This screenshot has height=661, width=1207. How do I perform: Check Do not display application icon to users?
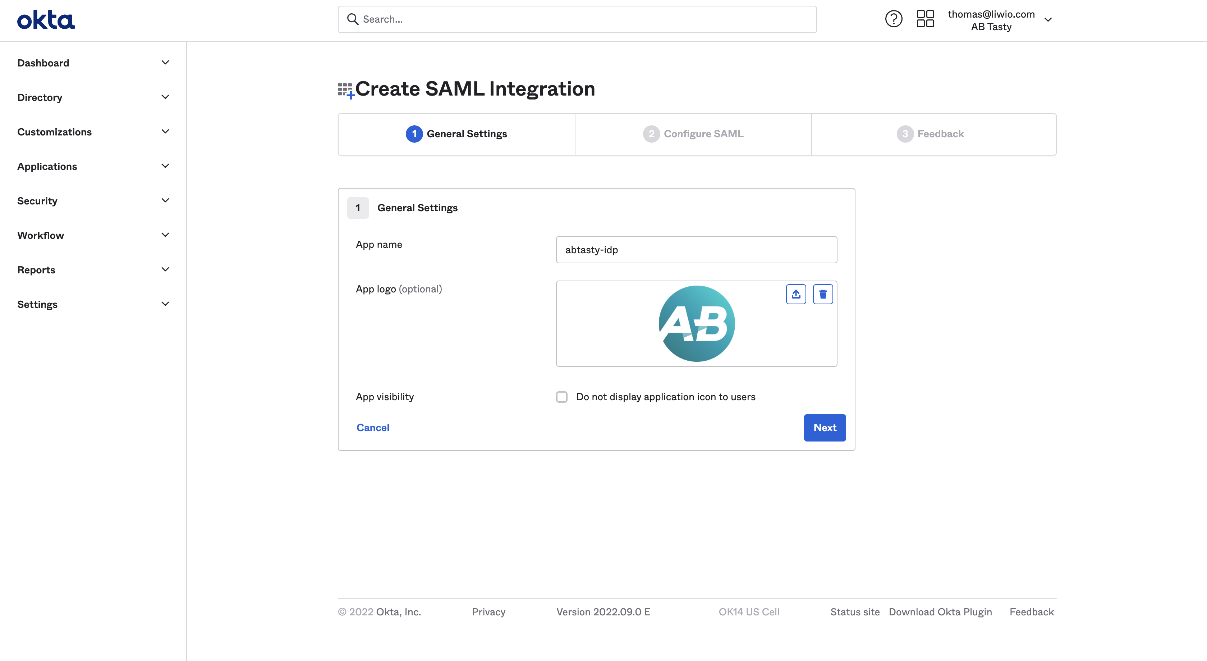(x=561, y=397)
